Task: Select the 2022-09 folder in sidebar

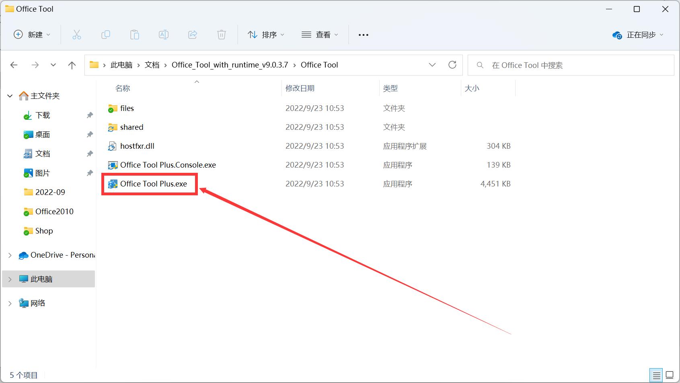Action: 50,193
